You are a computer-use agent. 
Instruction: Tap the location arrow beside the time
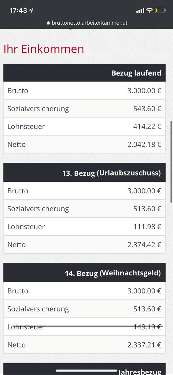(x=31, y=10)
